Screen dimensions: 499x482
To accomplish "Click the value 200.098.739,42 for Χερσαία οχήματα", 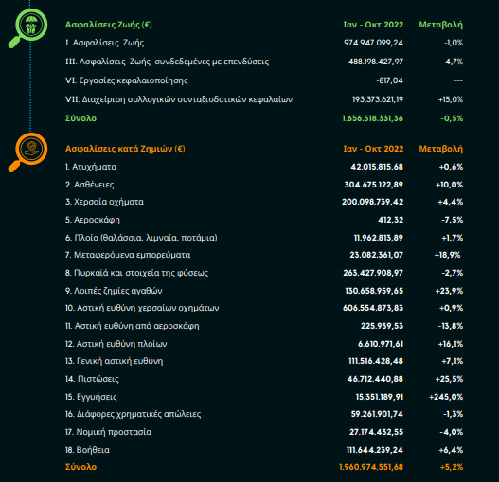I will (x=373, y=202).
